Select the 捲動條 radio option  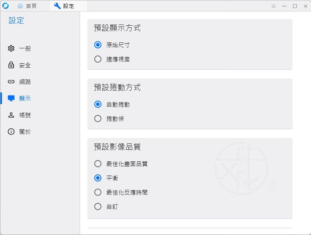[98, 118]
